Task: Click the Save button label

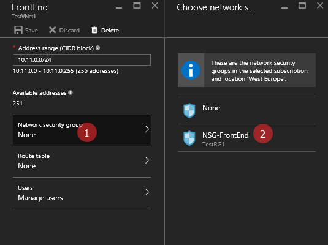Action: [x=31, y=31]
